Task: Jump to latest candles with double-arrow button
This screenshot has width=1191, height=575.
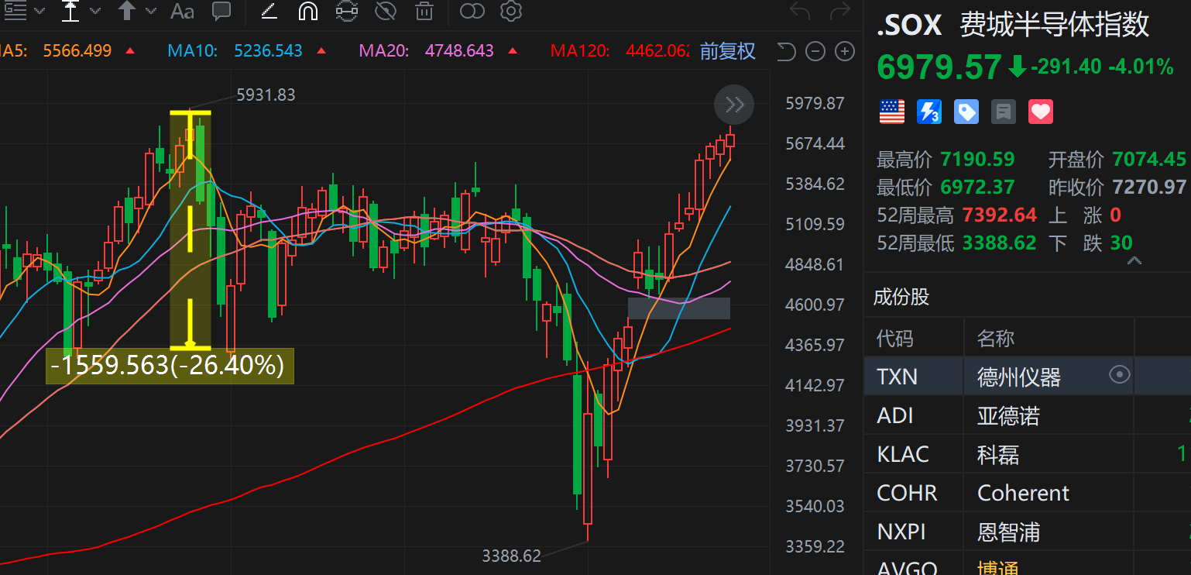Action: tap(733, 105)
